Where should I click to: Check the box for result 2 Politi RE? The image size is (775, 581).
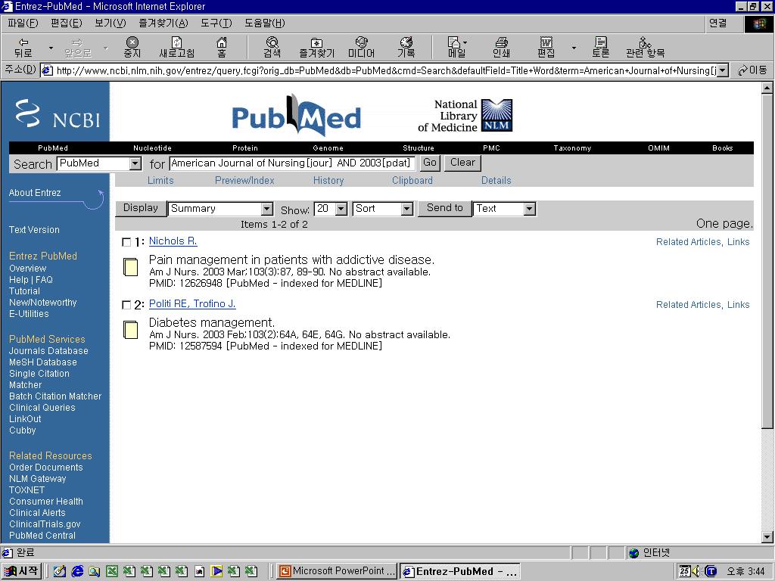pos(126,305)
